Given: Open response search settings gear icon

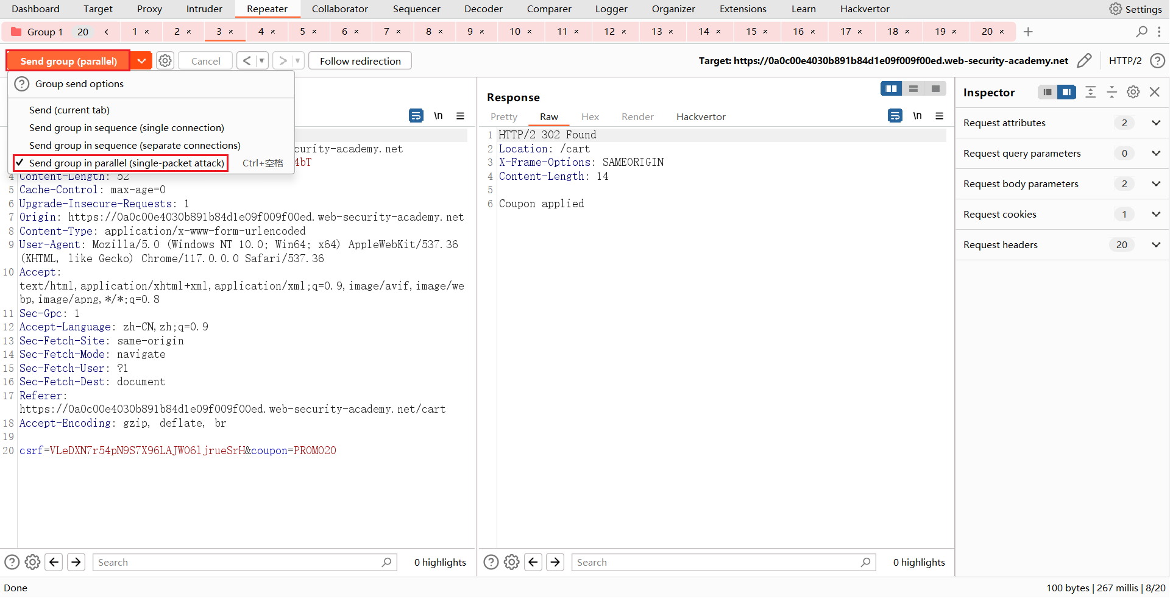Looking at the screenshot, I should coord(512,562).
